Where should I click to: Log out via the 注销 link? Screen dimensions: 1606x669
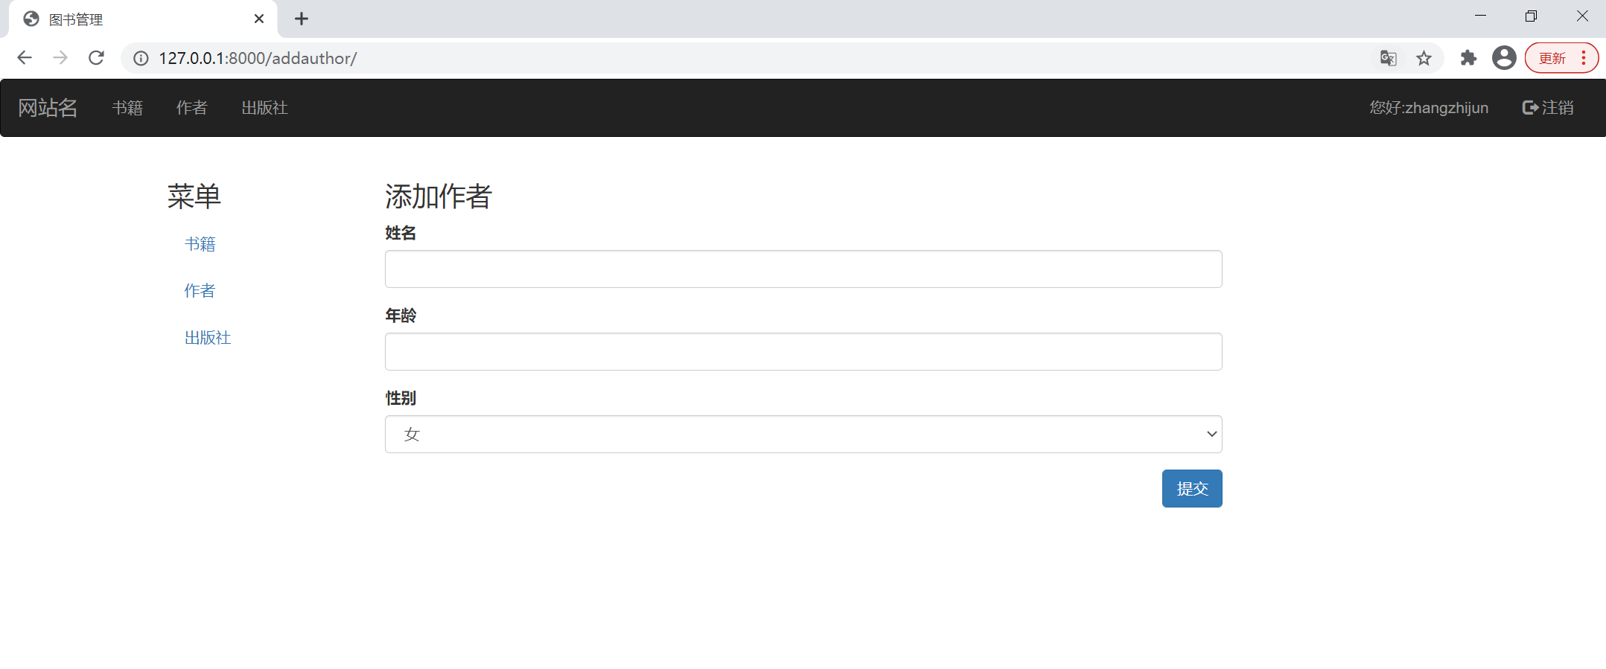[1548, 108]
